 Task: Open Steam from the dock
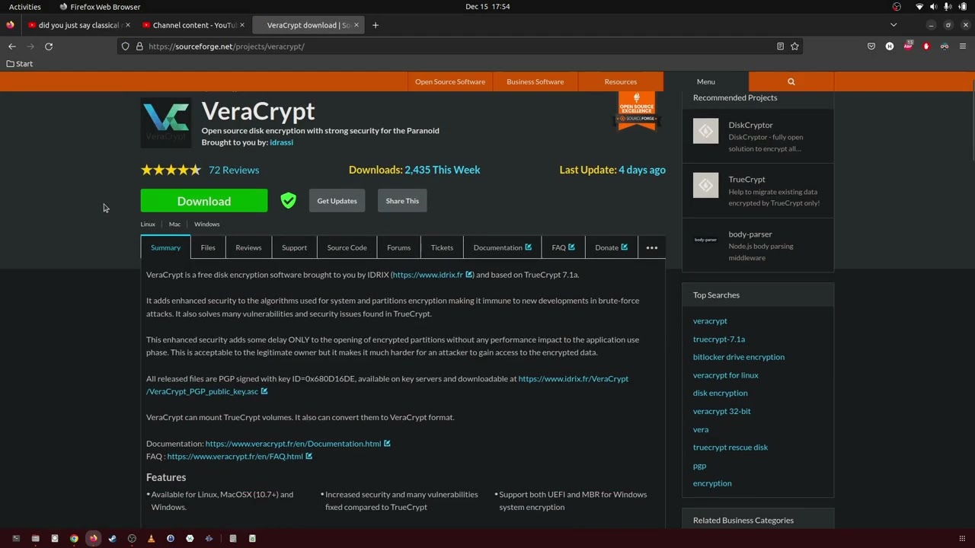(112, 538)
